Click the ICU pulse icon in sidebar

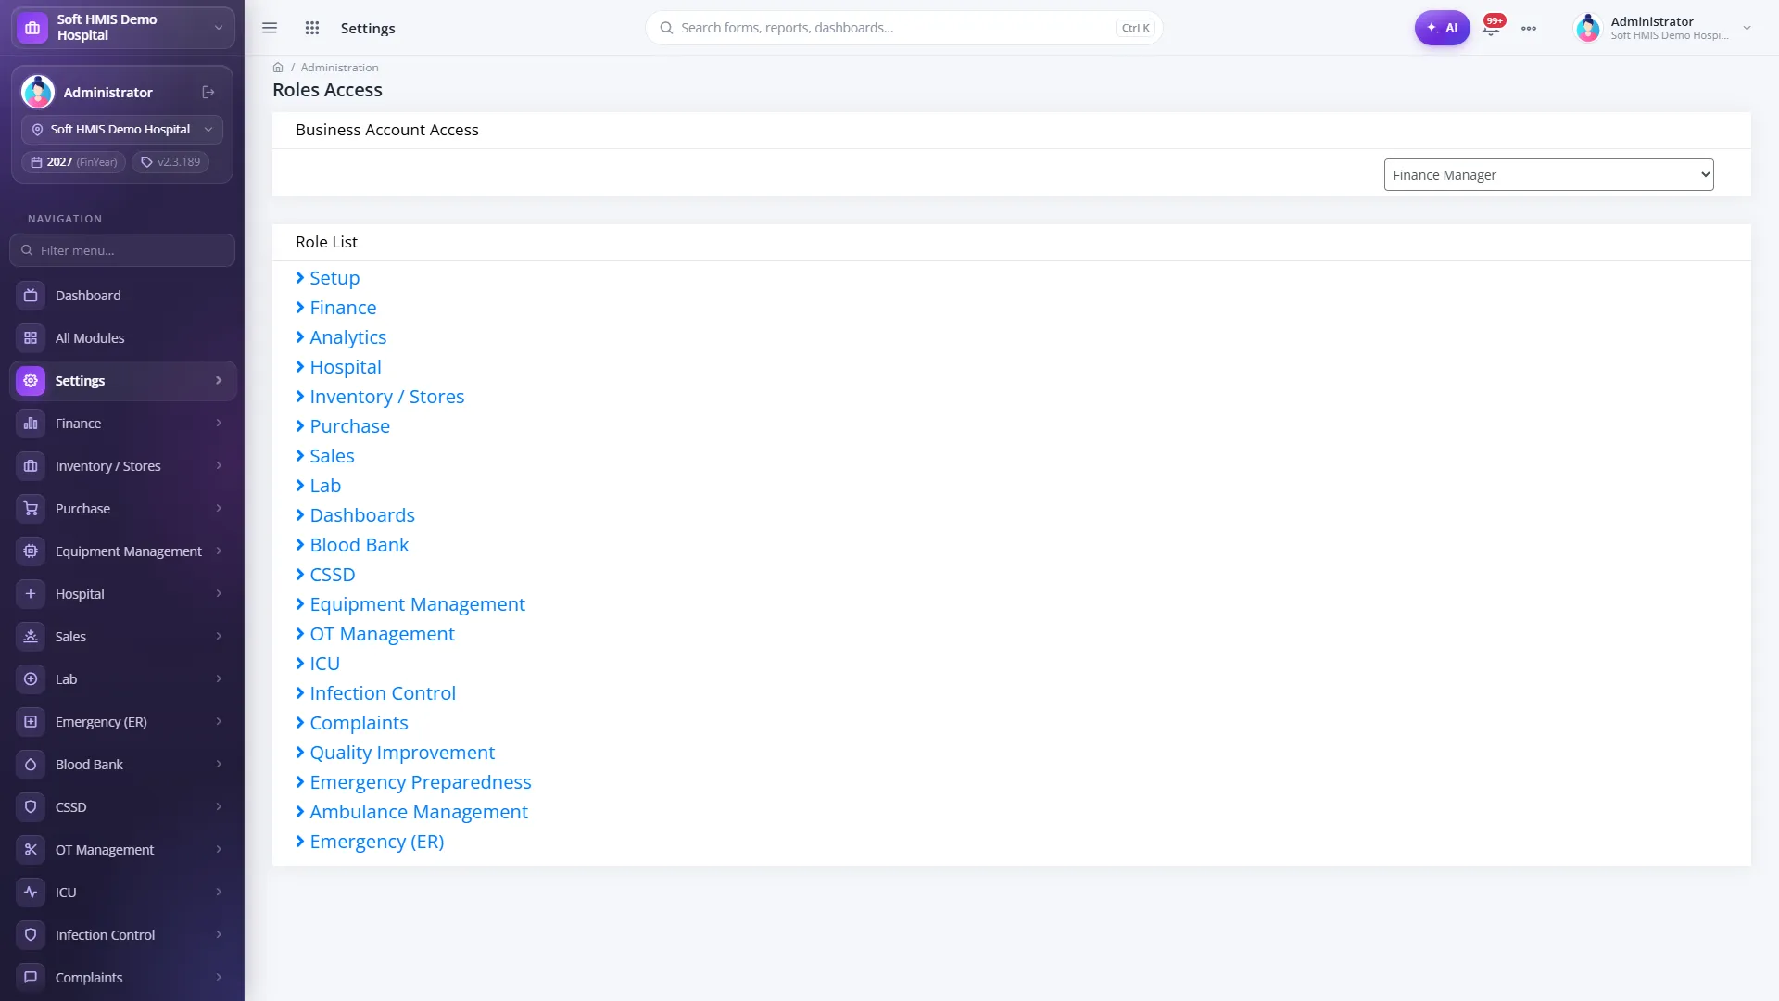pyautogui.click(x=31, y=893)
